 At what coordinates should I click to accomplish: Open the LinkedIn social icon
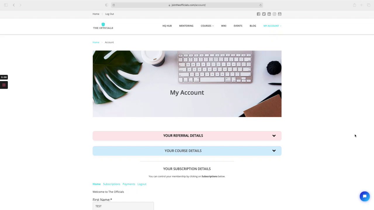point(269,14)
